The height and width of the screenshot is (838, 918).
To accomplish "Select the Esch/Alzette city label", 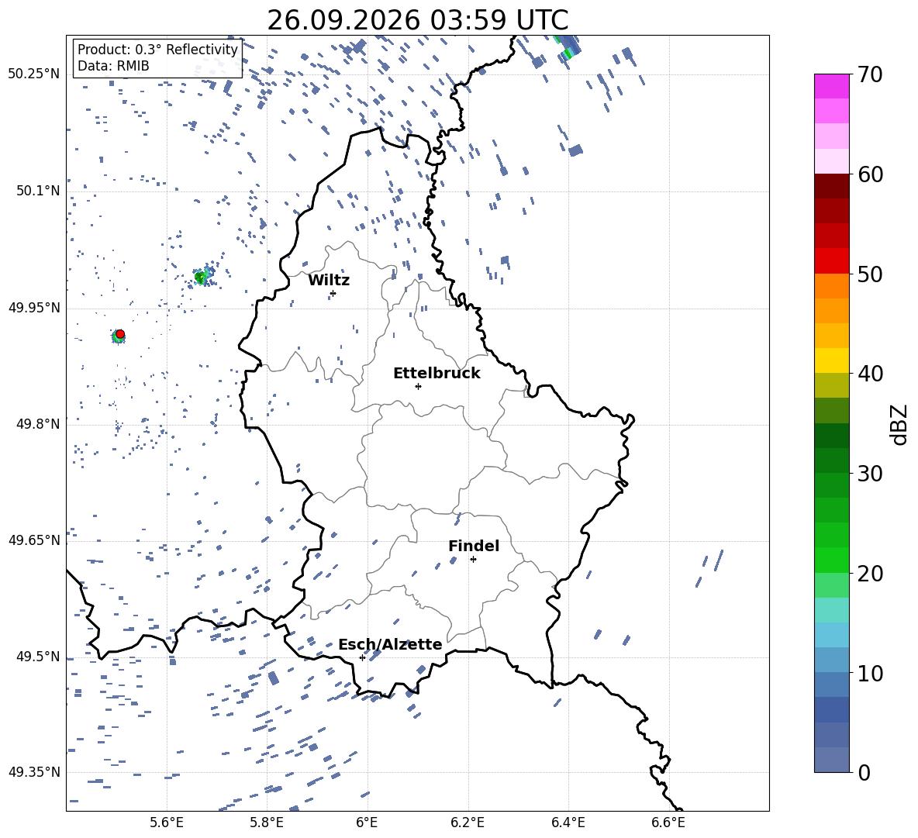I will coord(390,644).
